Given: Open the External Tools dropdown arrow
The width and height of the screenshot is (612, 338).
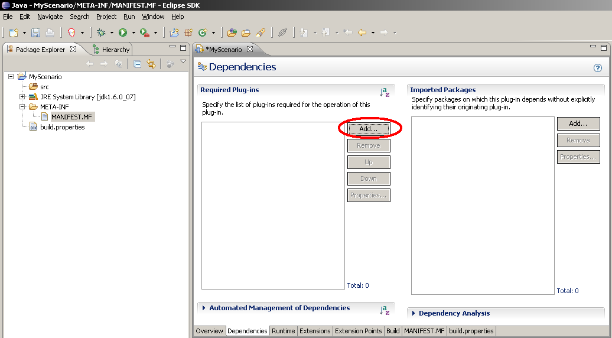Looking at the screenshot, I should pos(155,32).
